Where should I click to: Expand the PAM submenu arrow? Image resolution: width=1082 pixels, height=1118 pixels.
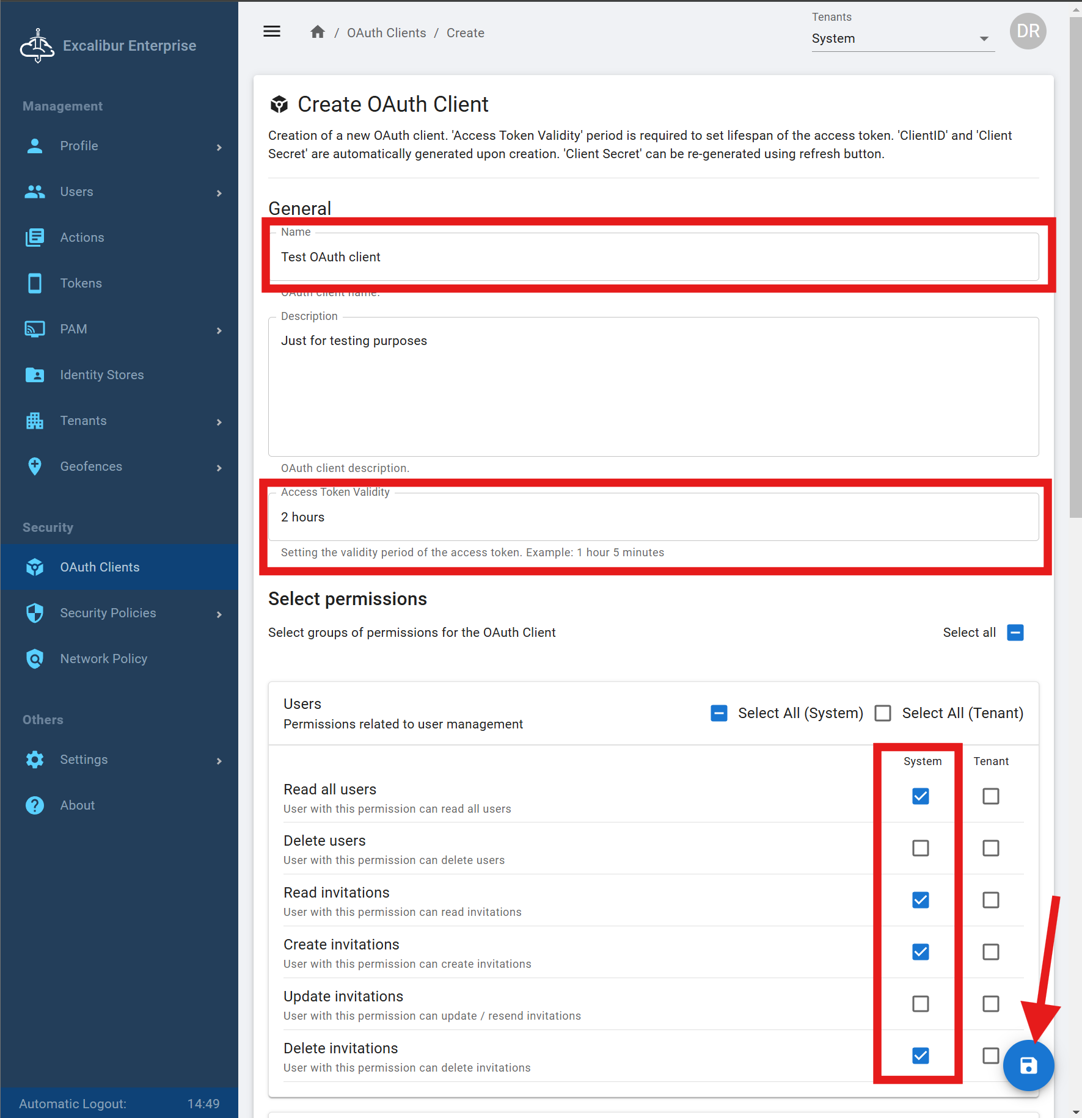point(219,330)
